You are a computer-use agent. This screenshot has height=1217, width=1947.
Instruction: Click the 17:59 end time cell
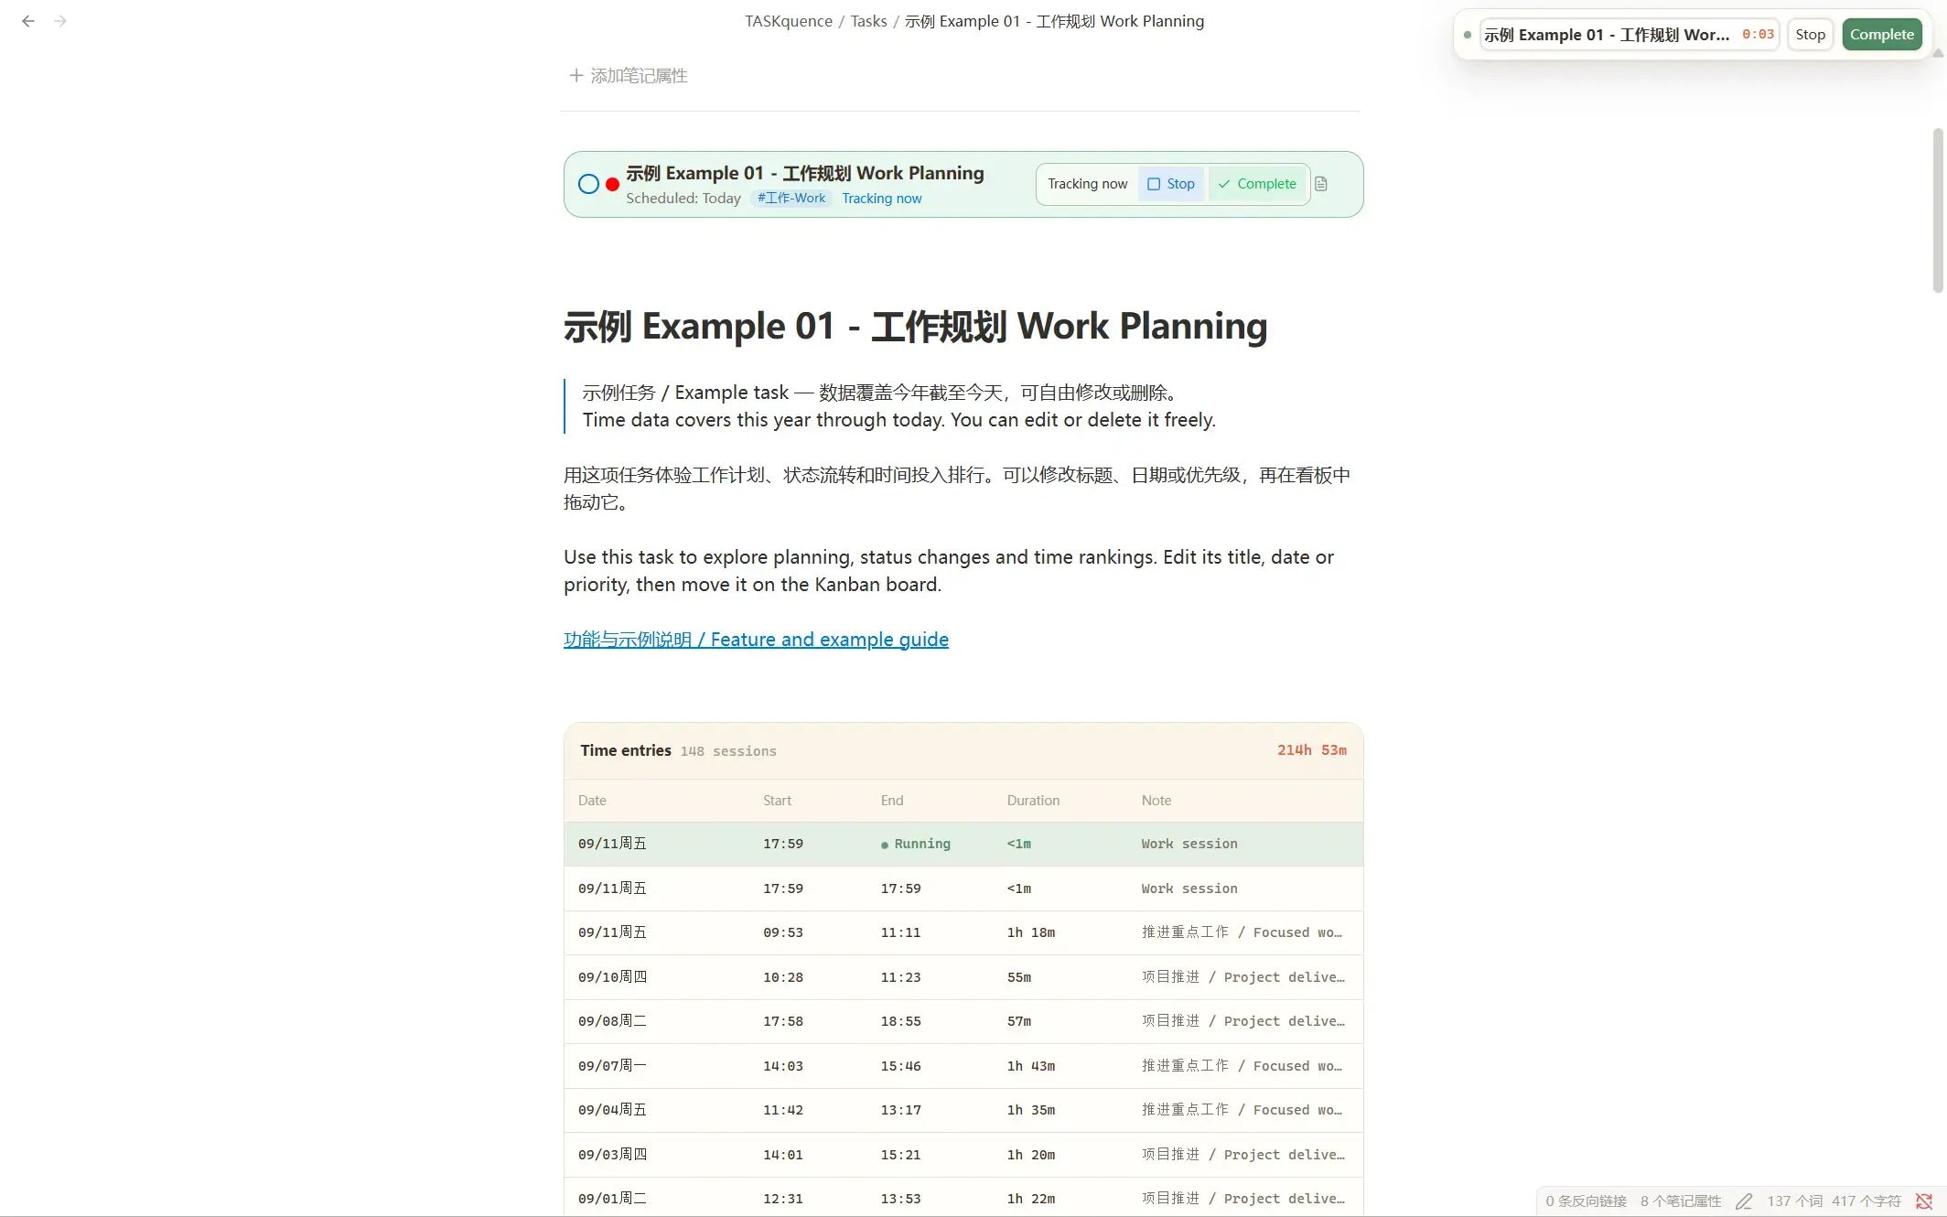click(x=901, y=889)
